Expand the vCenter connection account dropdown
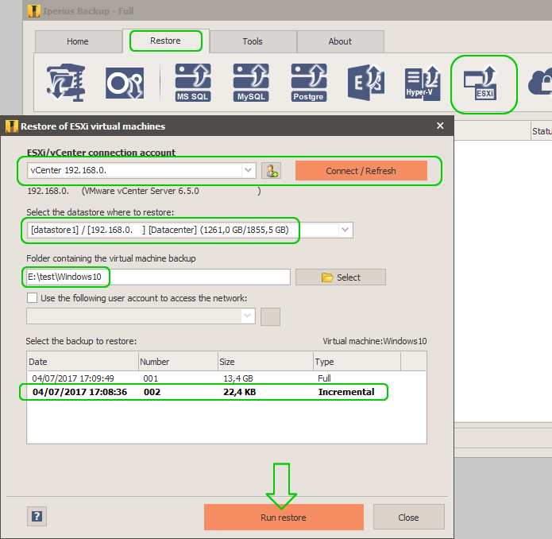 (248, 170)
